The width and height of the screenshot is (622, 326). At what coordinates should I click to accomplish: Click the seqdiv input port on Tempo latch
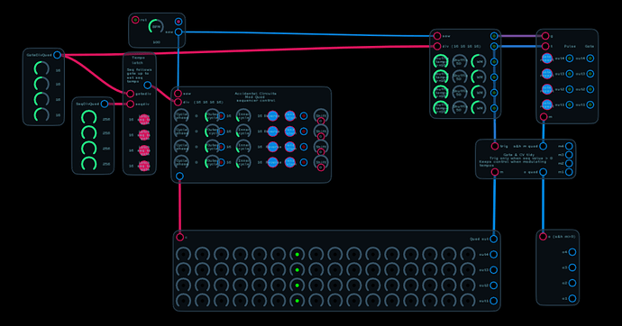pos(130,104)
